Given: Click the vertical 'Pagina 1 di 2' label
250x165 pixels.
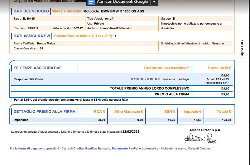Looking at the screenshot, I should coord(242,48).
